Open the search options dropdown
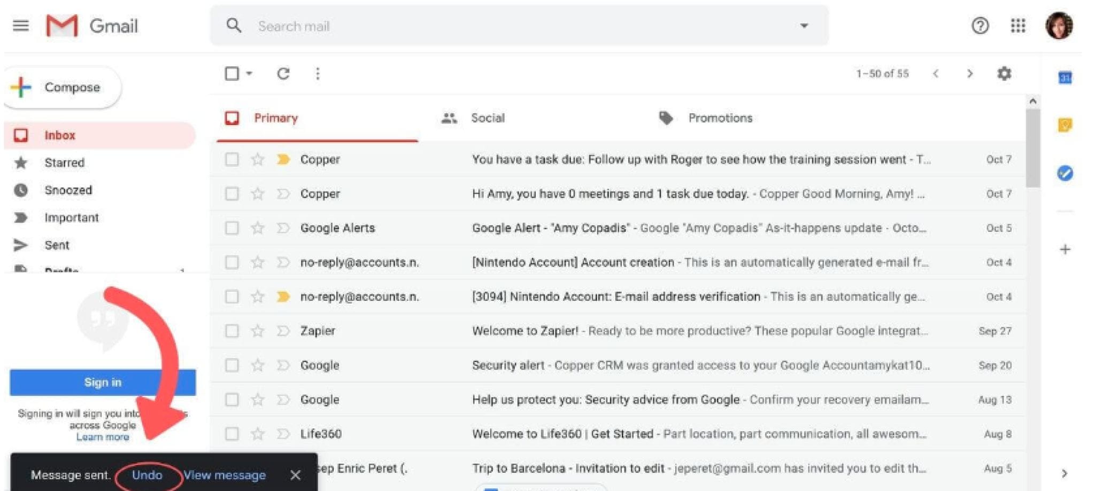 tap(803, 25)
